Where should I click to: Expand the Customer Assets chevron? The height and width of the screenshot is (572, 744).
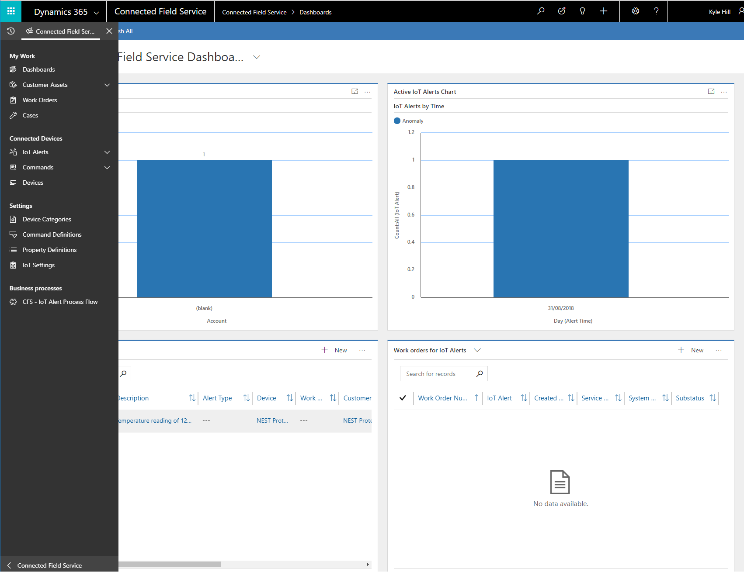tap(107, 85)
